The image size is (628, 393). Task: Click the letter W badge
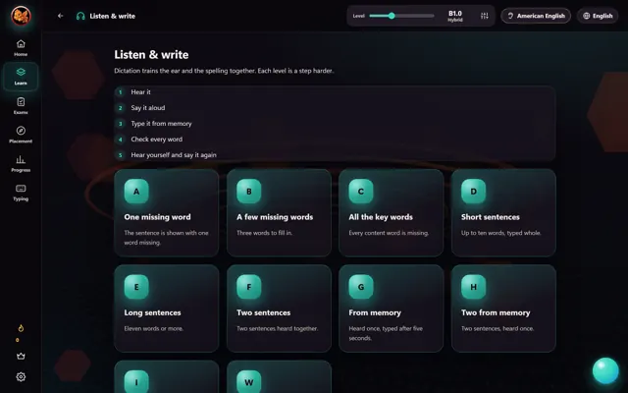(x=249, y=381)
